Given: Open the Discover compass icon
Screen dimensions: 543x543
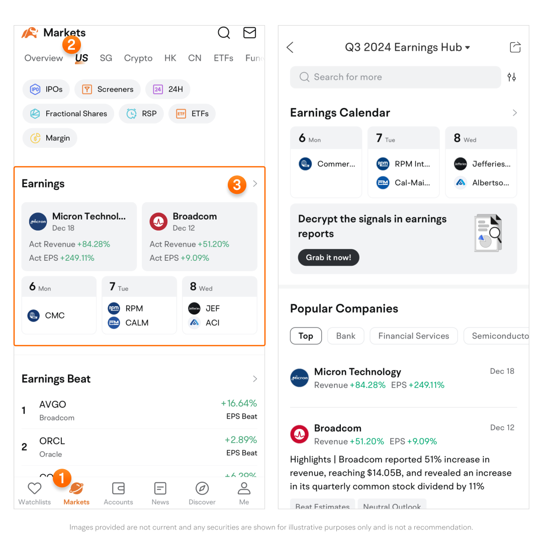Looking at the screenshot, I should 202,488.
